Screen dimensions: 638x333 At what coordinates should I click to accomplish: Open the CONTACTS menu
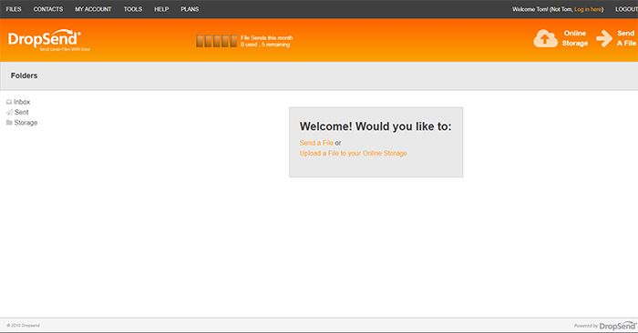point(48,9)
